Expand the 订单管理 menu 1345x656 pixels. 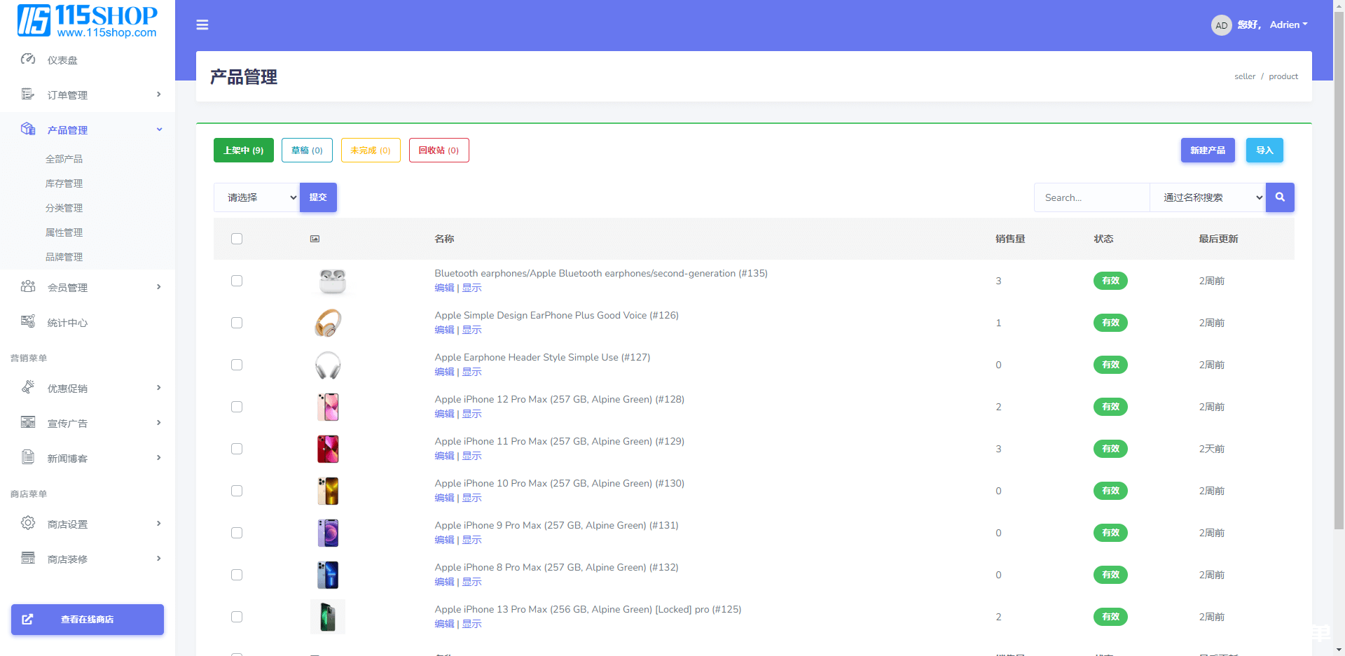coord(88,95)
